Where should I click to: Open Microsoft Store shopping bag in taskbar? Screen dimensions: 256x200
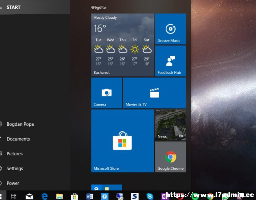75,197
